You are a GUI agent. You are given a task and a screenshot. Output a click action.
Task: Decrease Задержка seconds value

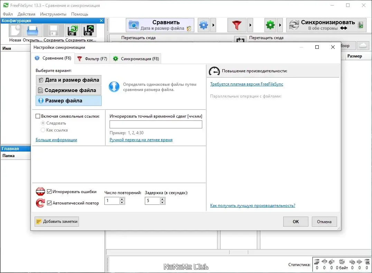click(162, 202)
